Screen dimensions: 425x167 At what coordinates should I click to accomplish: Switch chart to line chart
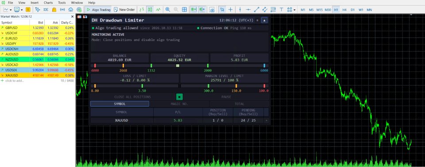158,10
